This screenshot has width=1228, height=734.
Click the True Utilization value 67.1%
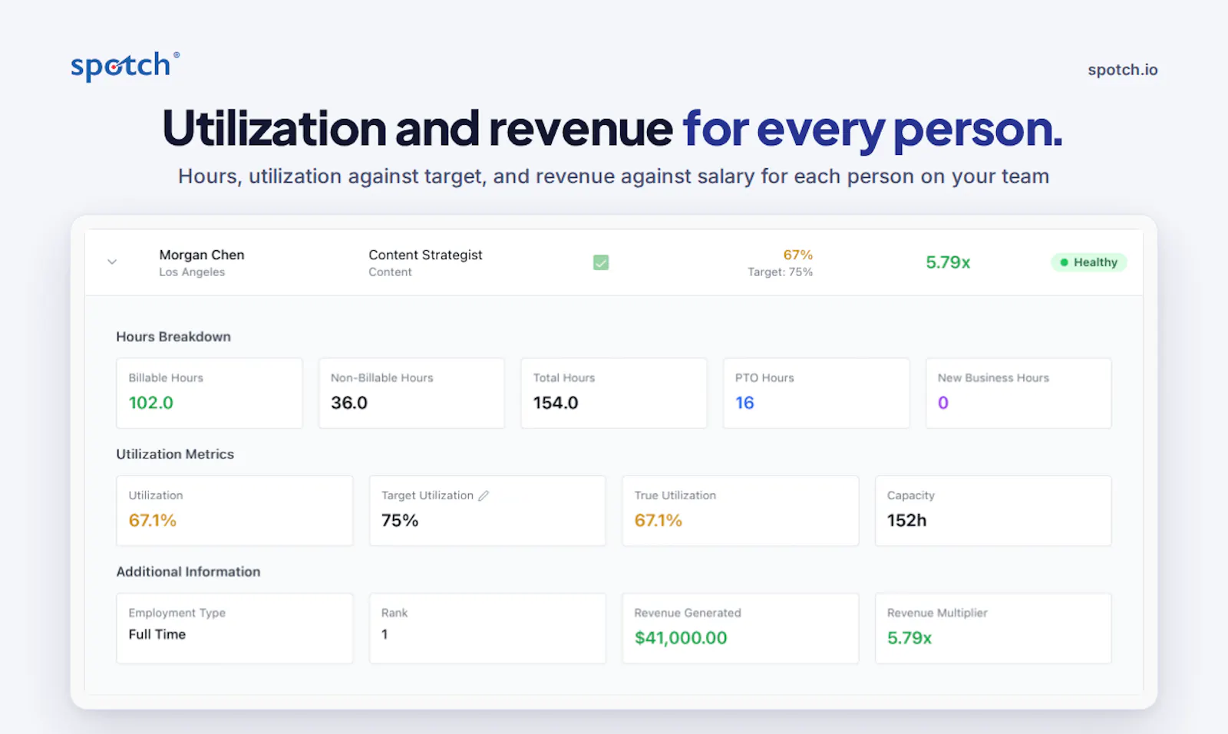point(659,520)
